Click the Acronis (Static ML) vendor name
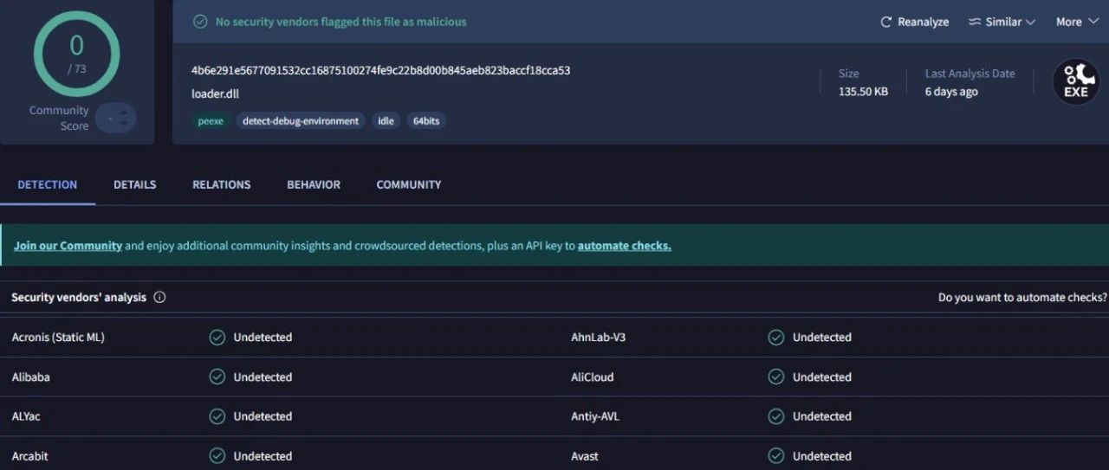Screen dimensions: 1109x470 (x=58, y=338)
